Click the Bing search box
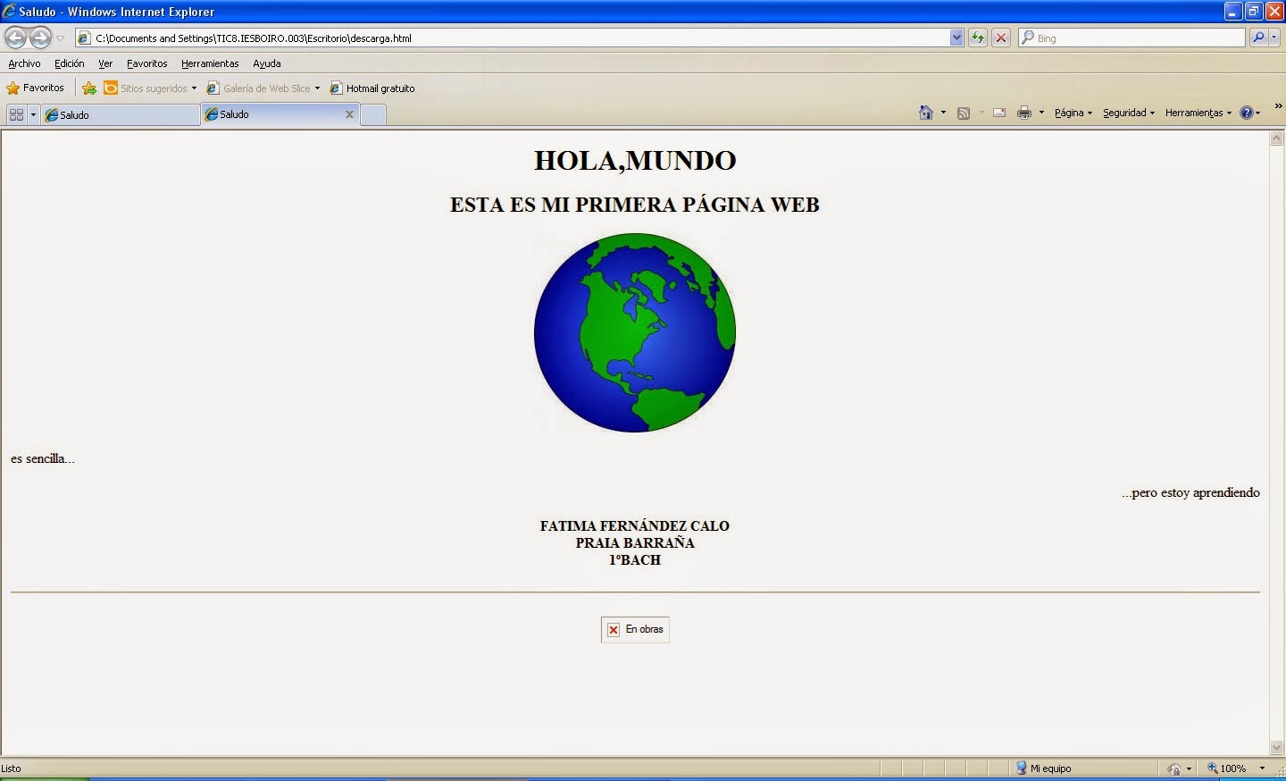Viewport: 1286px width, 781px height. coord(1132,38)
